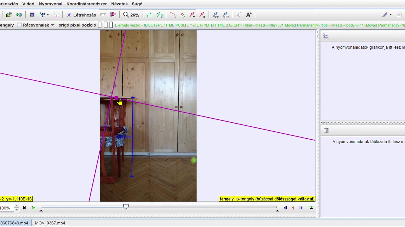This screenshot has height=227, width=405.
Task: Click the calibration stick length label
Action: pos(123,137)
